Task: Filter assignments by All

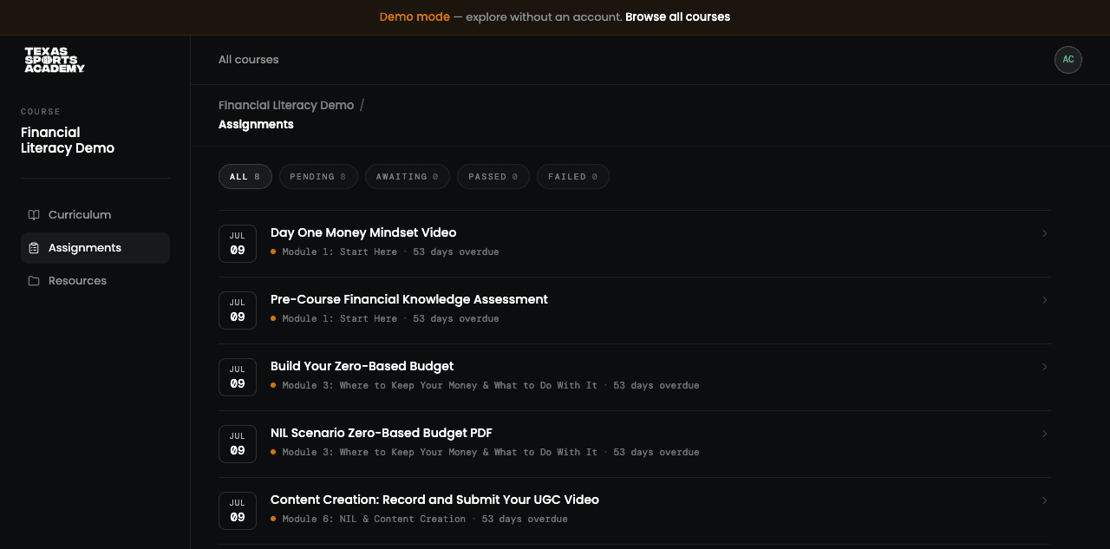Action: pos(245,177)
